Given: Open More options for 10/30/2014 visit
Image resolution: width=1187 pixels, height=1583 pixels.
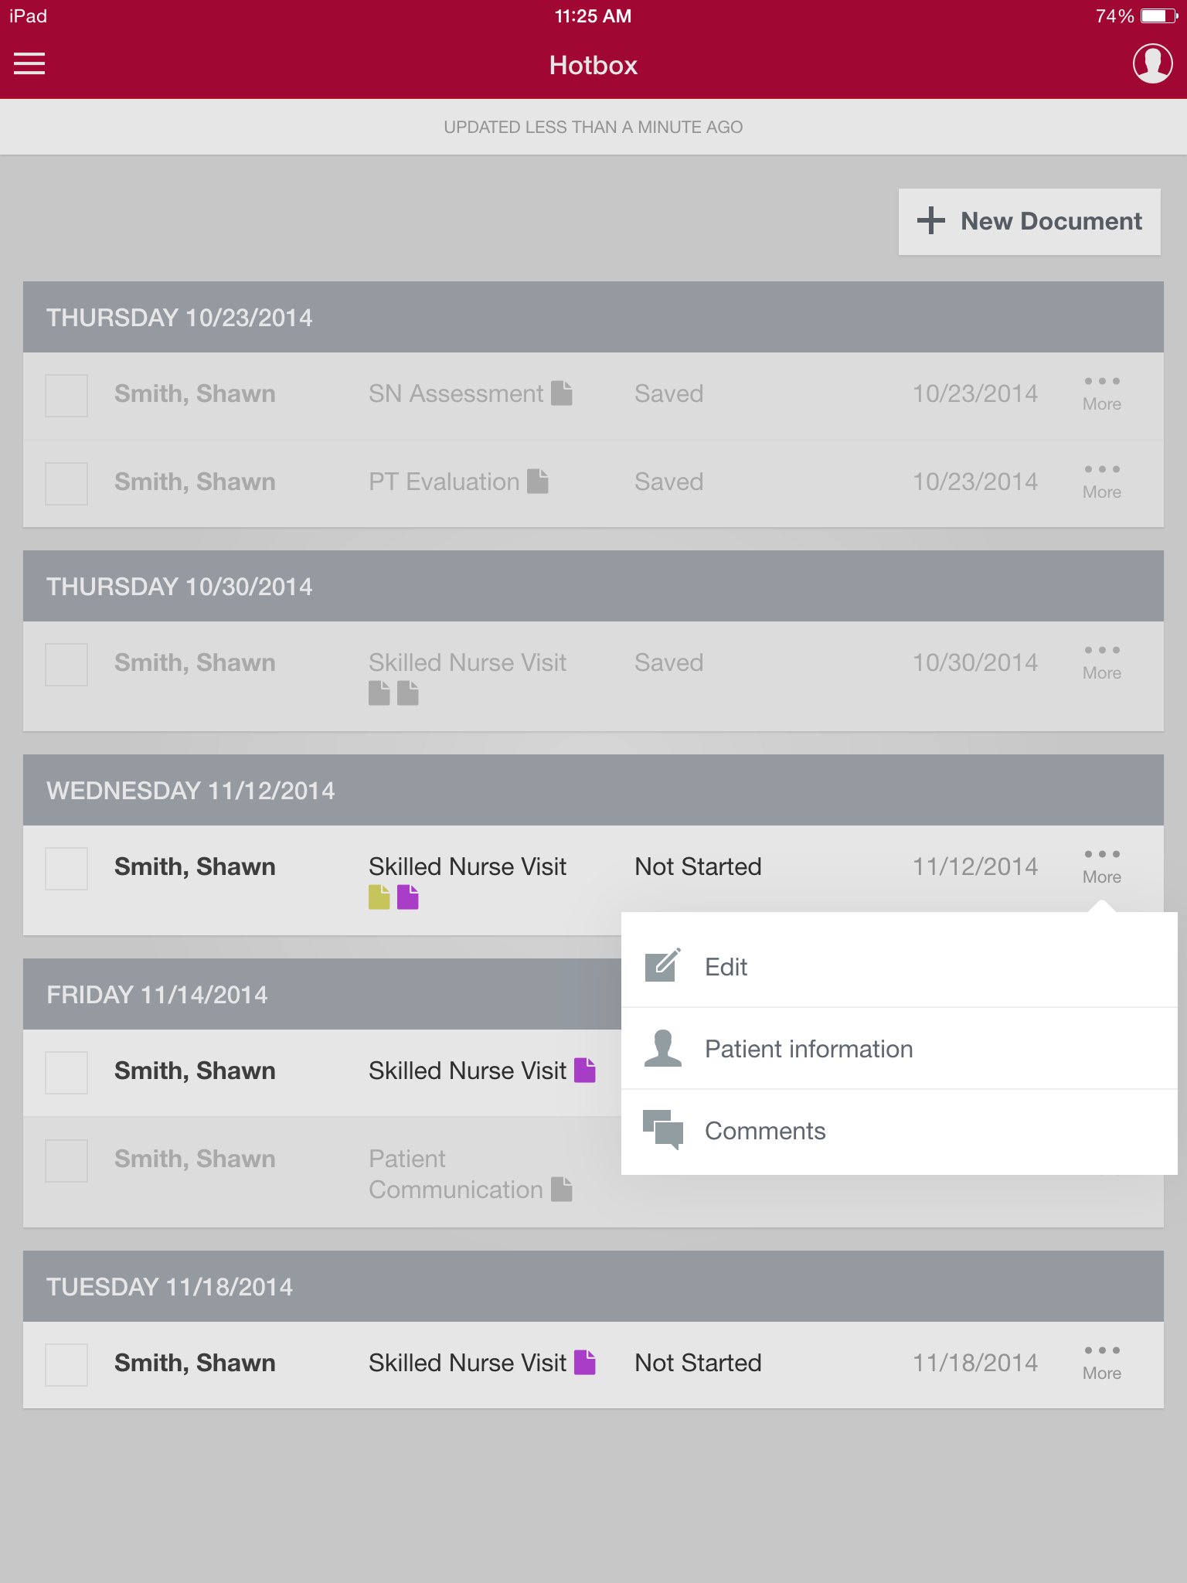Looking at the screenshot, I should (1102, 662).
